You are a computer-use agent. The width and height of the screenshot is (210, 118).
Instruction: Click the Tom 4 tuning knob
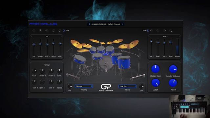pyautogui.click(x=51, y=82)
